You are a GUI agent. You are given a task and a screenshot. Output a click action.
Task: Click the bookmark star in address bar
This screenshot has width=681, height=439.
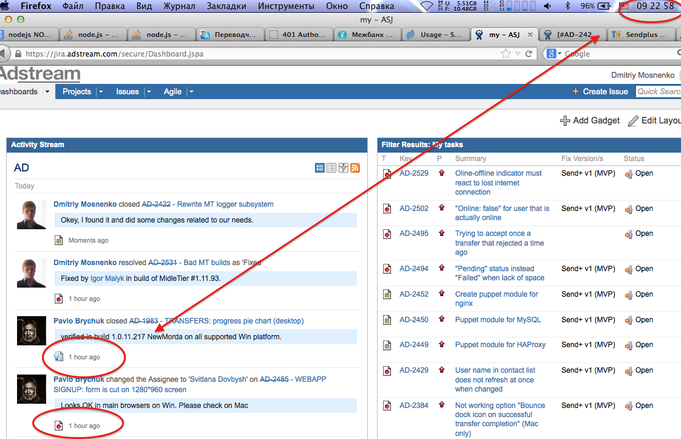[x=505, y=54]
